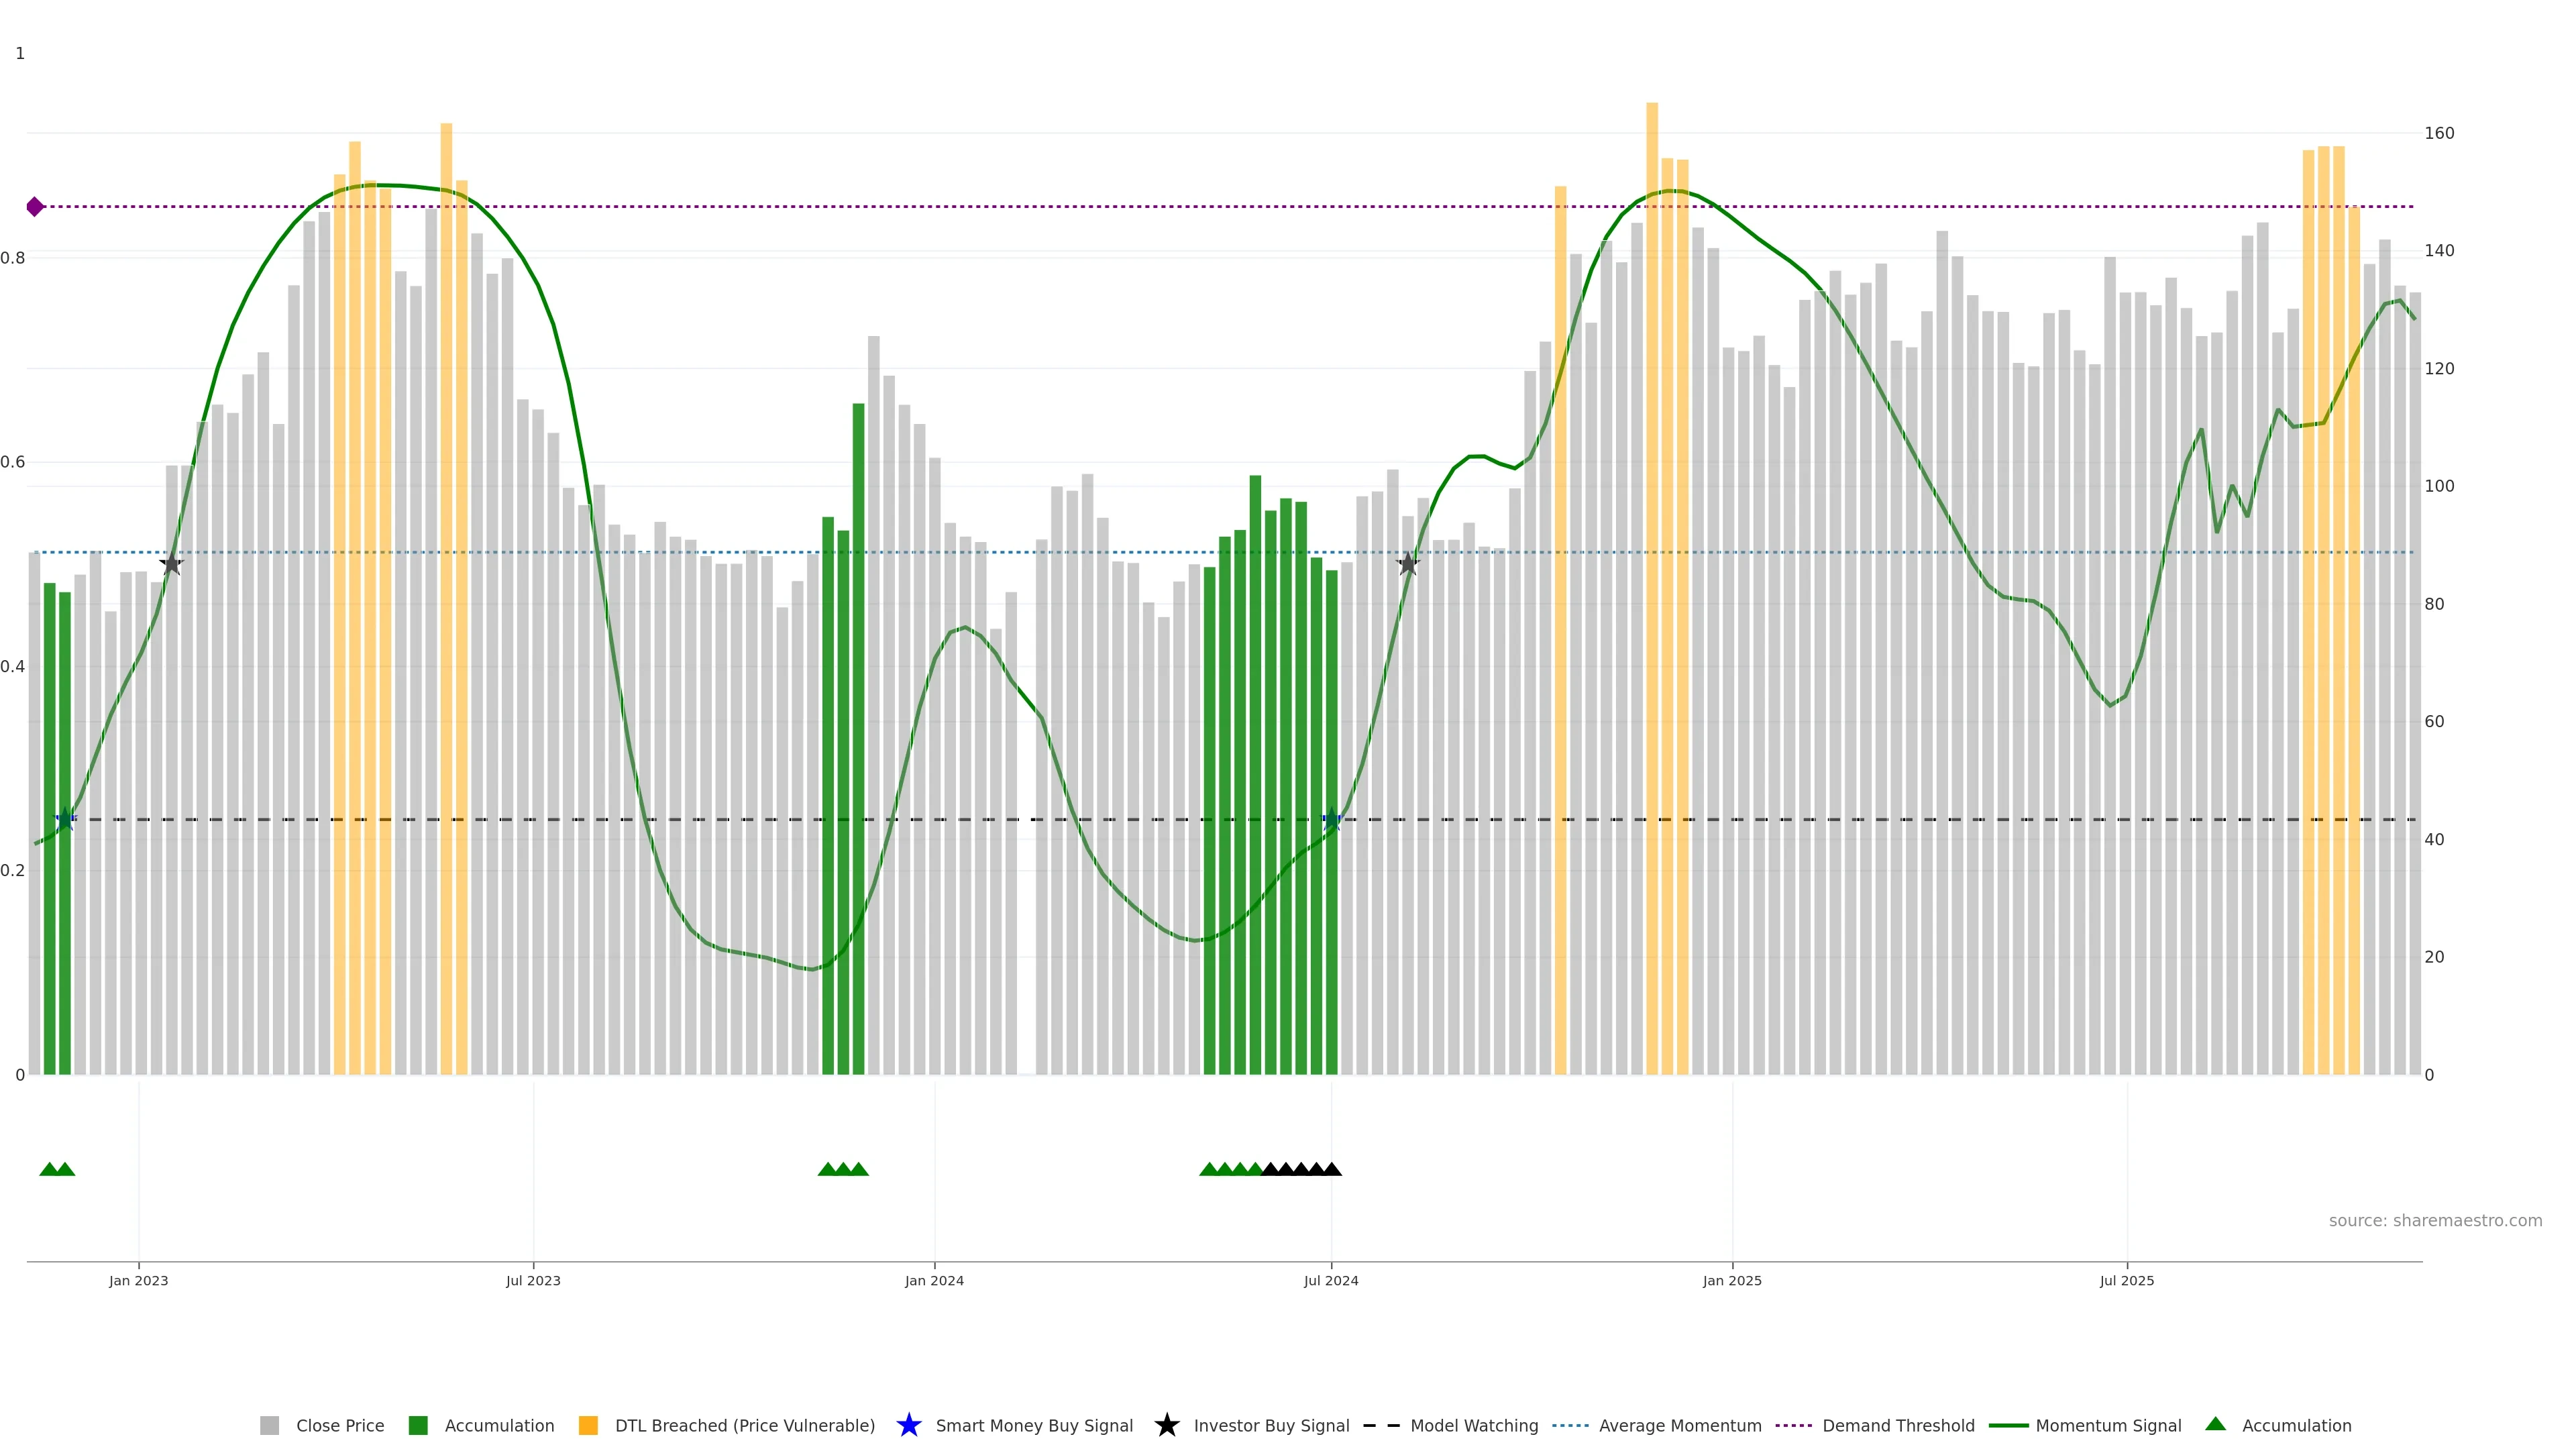Click the green triangle Accumulation legend icon

point(2215,1424)
